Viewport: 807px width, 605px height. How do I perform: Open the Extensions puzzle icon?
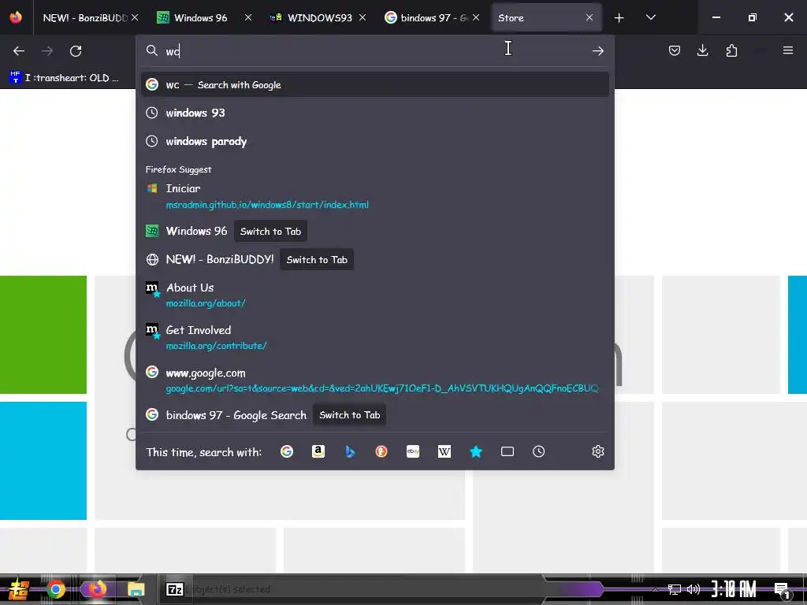coord(731,50)
